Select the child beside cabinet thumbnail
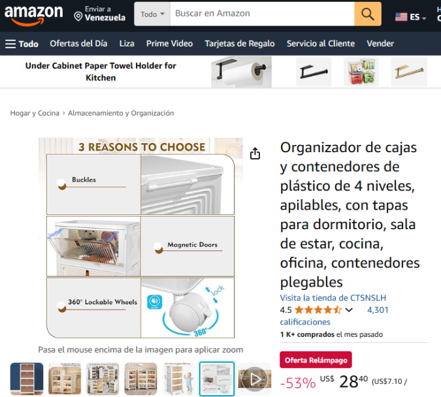Viewport: 441px width, 397px height. (178, 379)
